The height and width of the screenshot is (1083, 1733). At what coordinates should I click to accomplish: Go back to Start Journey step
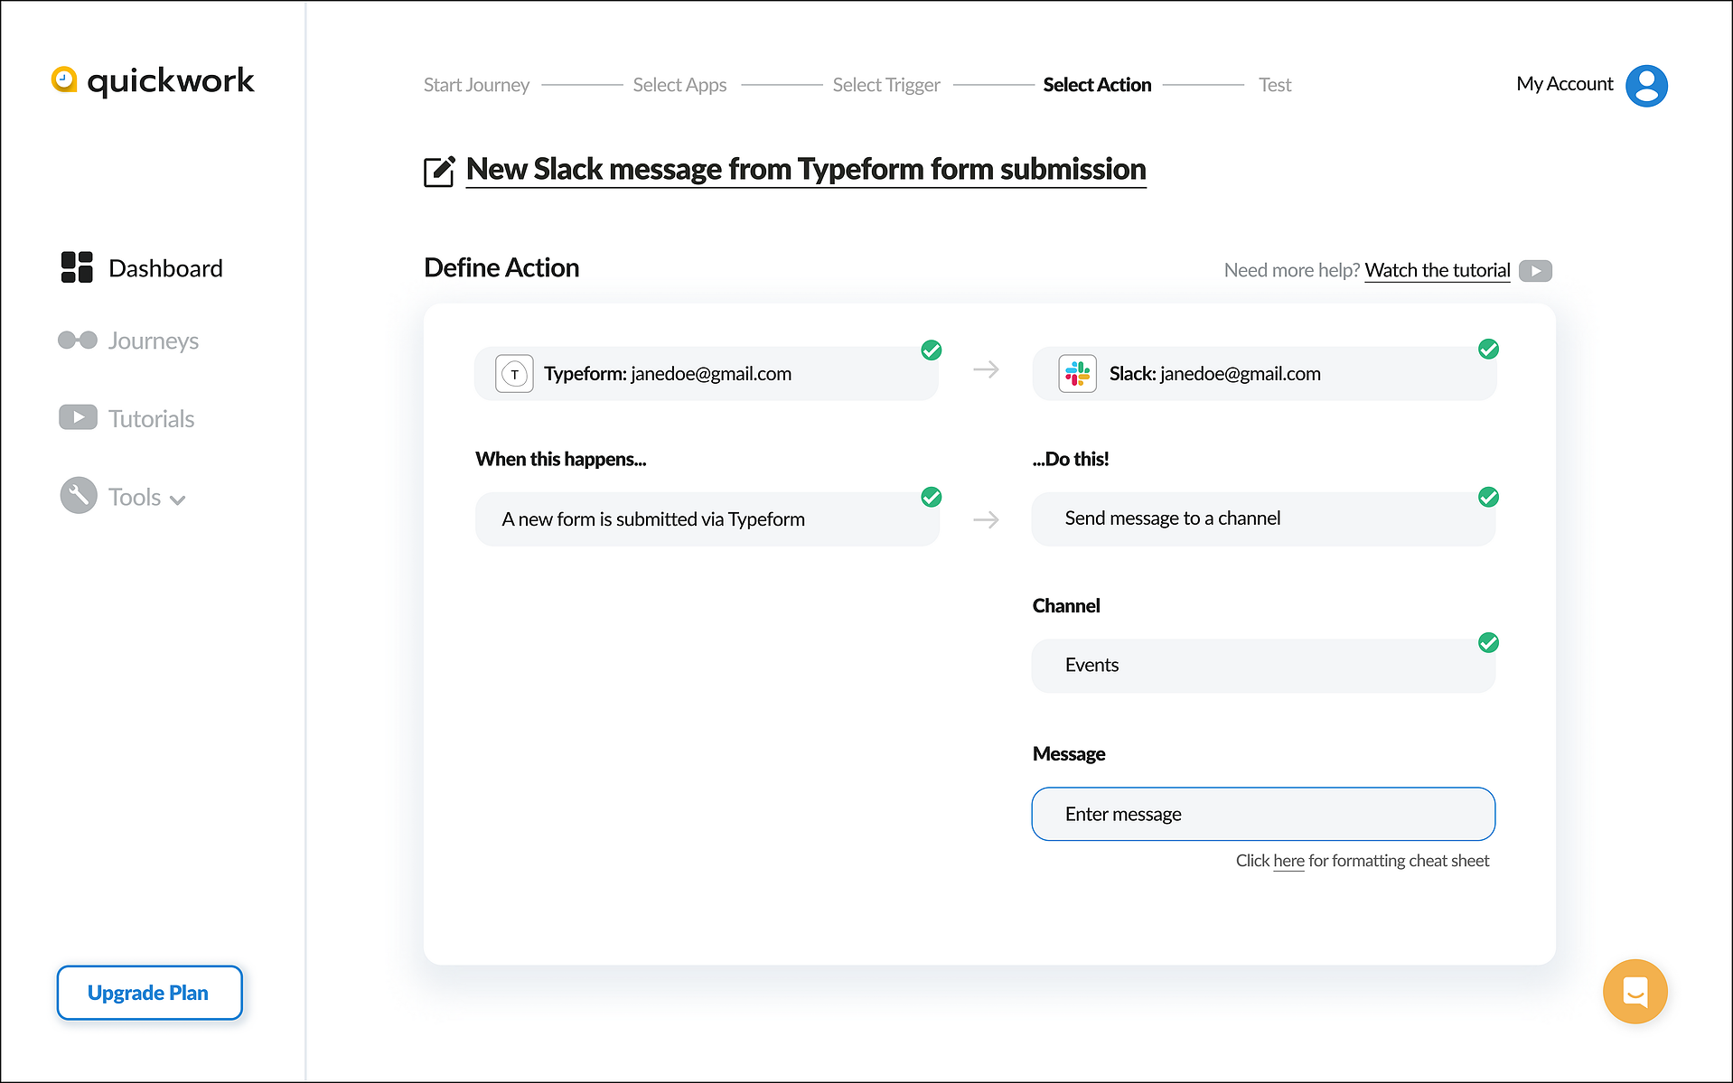click(476, 85)
